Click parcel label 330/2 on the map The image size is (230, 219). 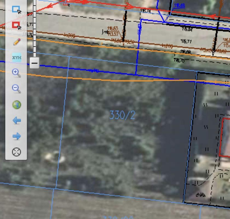point(122,115)
